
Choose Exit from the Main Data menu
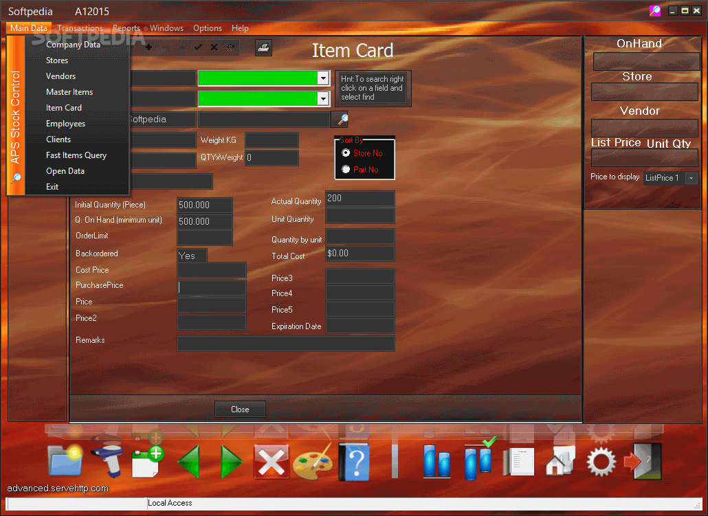[x=77, y=186]
